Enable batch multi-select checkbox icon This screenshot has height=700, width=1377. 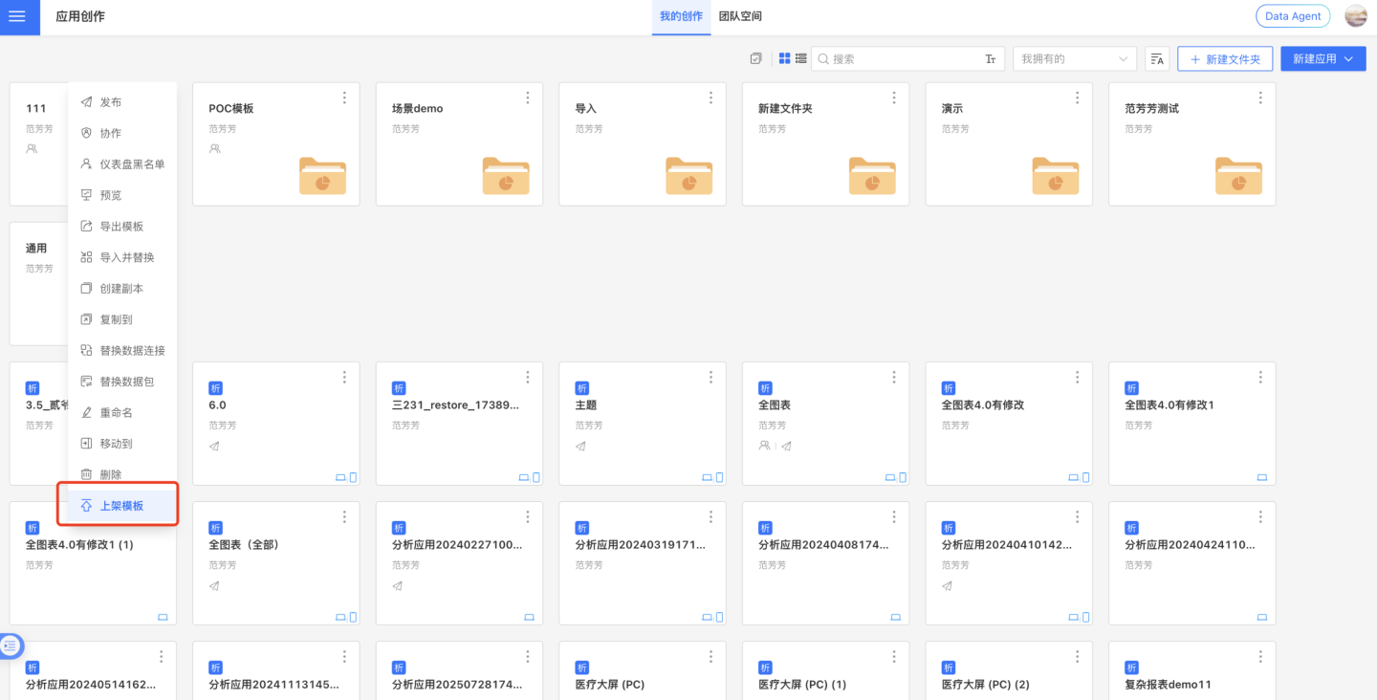(756, 59)
